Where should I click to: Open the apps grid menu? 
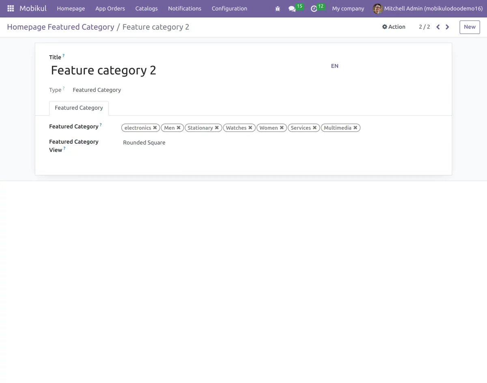(10, 8)
